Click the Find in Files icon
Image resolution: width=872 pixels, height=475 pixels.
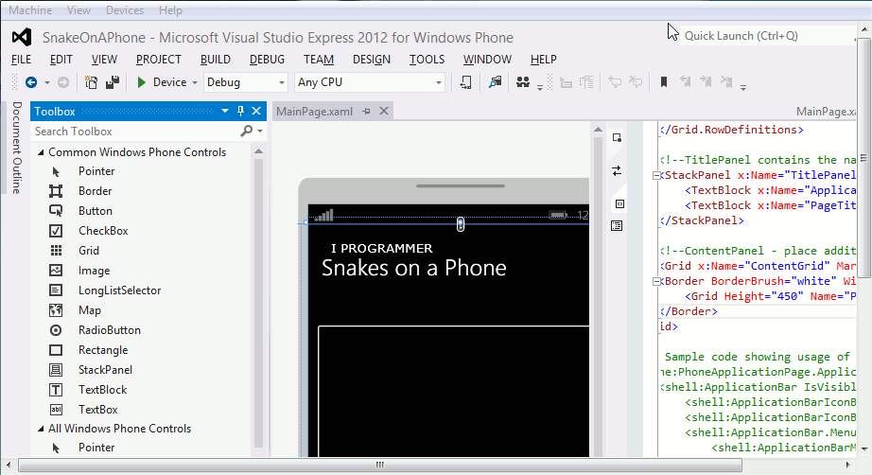(495, 82)
